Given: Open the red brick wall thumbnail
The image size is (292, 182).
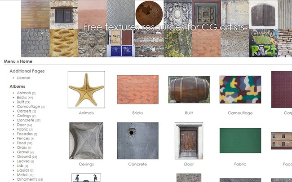Looking at the screenshot, I should click(137, 90).
